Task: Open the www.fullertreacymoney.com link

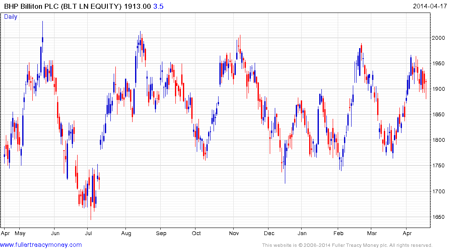Action: coord(41,245)
